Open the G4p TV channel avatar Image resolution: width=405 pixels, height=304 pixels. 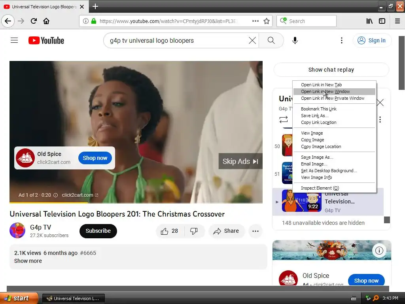click(x=17, y=230)
